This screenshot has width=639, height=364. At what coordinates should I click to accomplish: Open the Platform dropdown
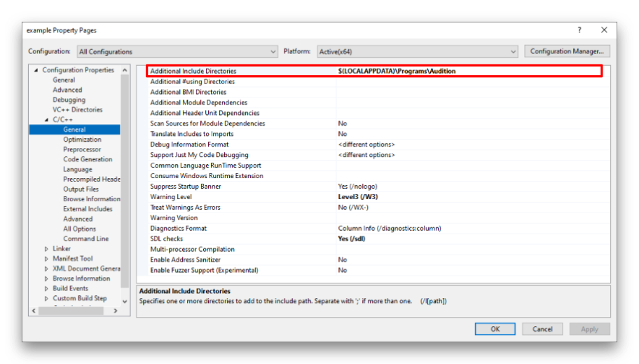(418, 52)
